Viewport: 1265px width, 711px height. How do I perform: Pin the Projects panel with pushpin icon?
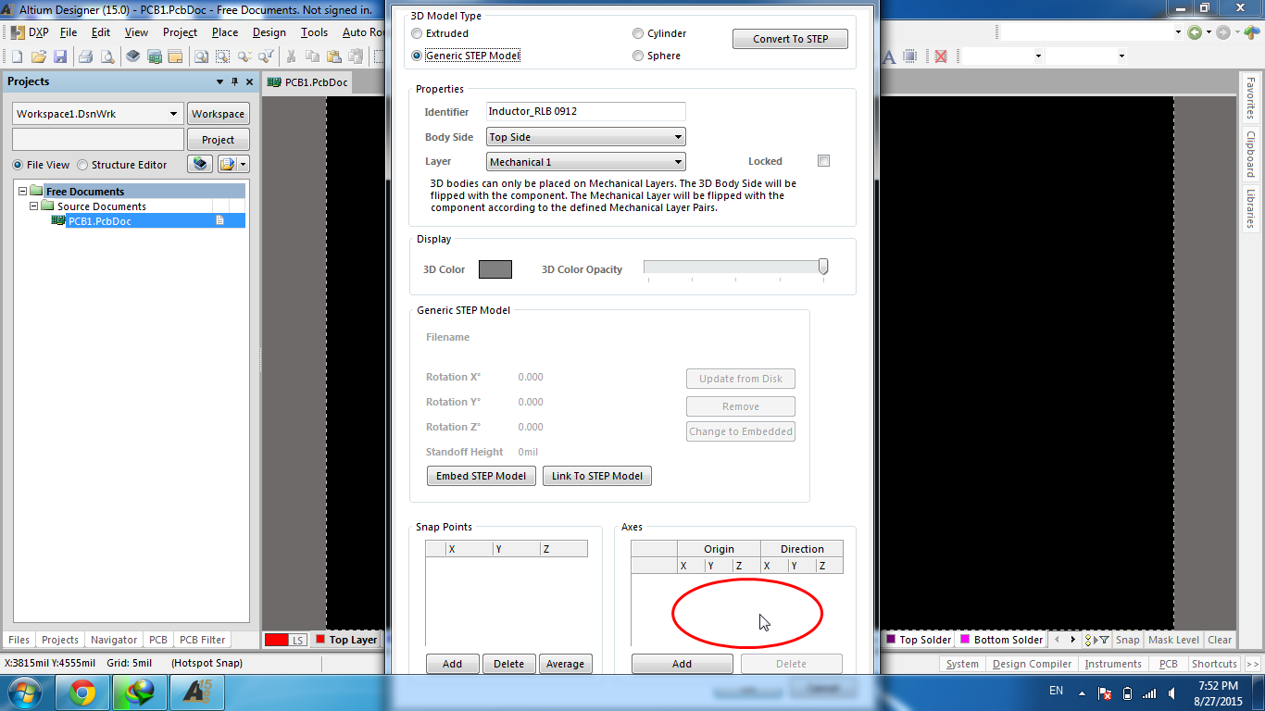click(234, 81)
